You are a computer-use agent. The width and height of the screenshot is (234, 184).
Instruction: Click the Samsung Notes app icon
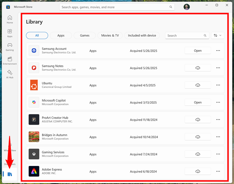[x=34, y=68]
